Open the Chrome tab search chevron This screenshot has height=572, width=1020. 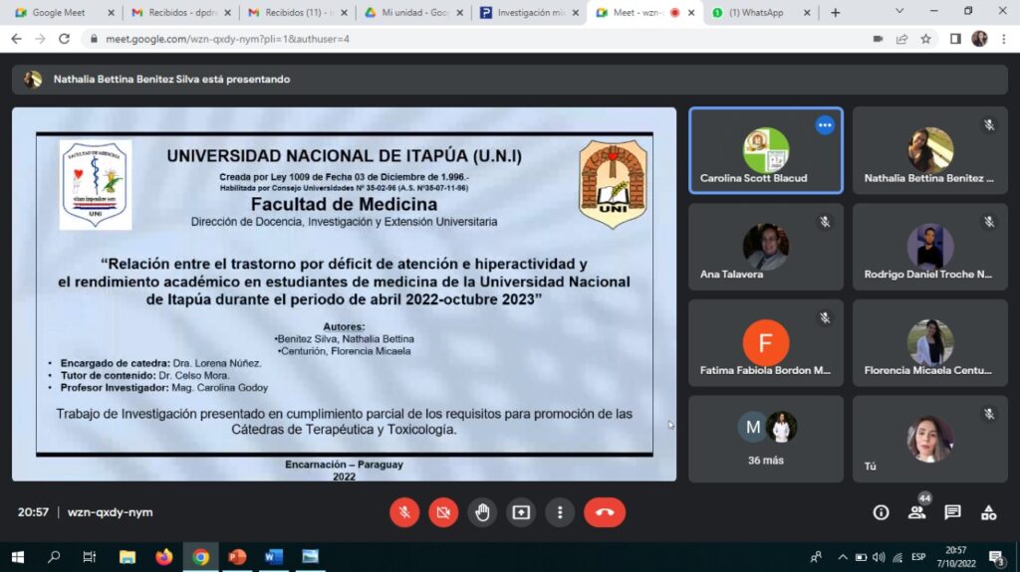899,12
